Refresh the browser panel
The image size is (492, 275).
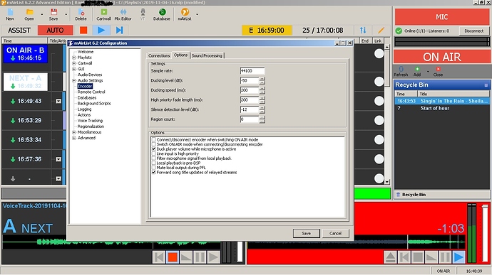coord(401,71)
